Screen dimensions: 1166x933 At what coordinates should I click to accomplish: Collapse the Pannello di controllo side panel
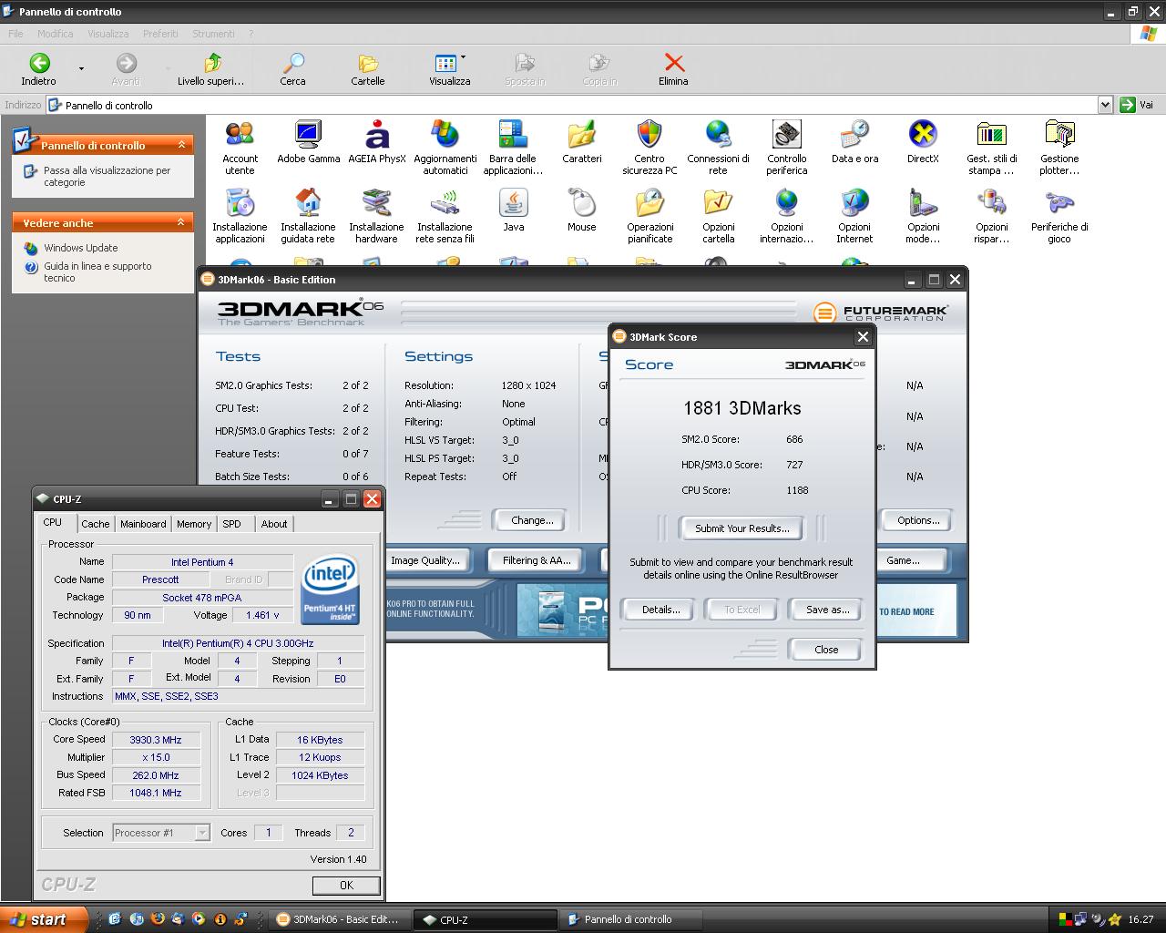click(181, 145)
